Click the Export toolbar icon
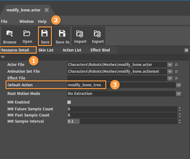Viewport: 190px width, 159px height. (98, 36)
